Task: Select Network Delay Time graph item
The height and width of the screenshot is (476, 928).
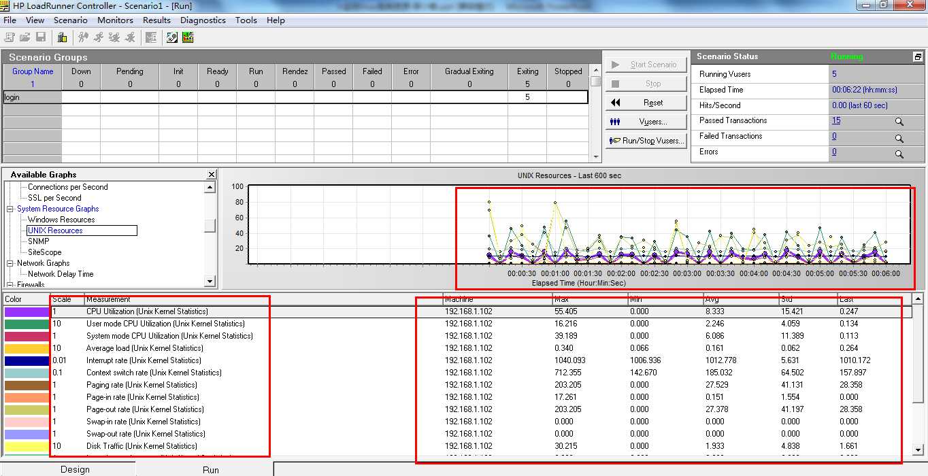Action: [x=61, y=274]
